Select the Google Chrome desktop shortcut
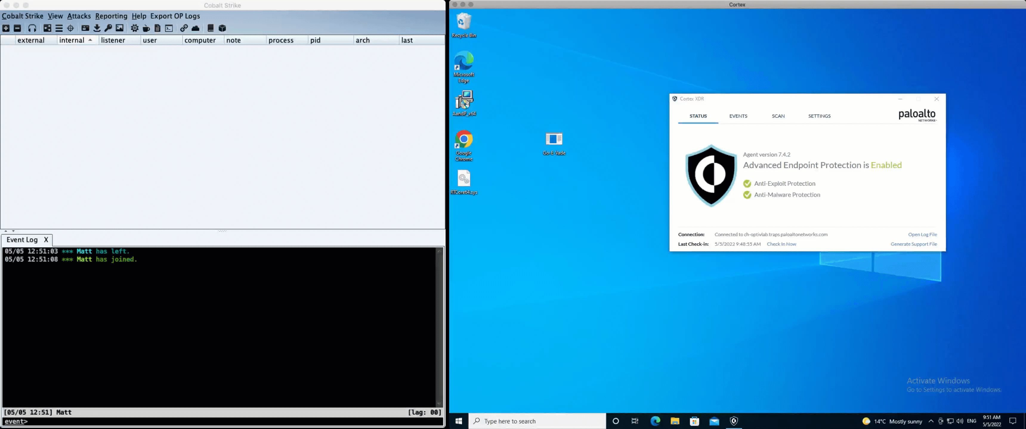 tap(464, 146)
